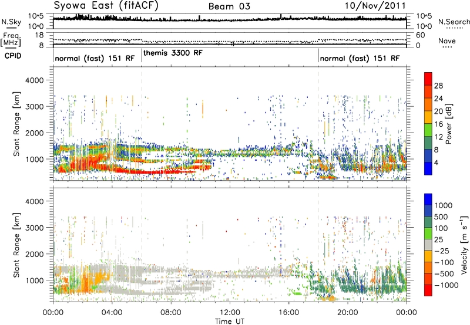Select the "Beam 03" header text
This screenshot has width=470, height=325.
(229, 6)
